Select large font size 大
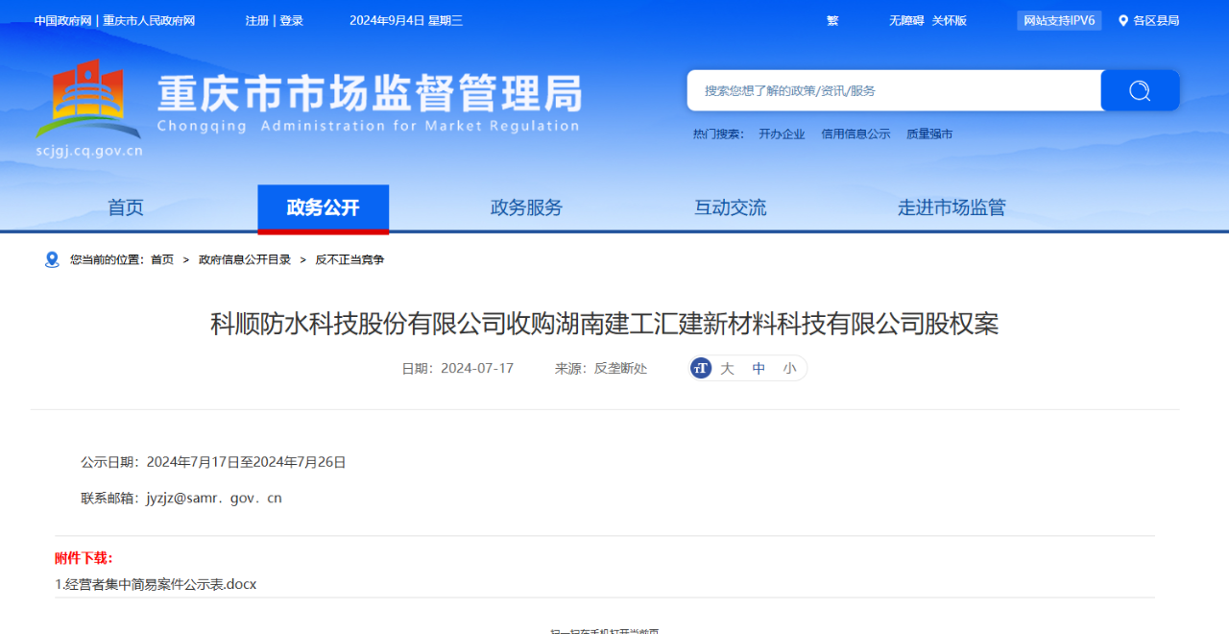 pyautogui.click(x=728, y=368)
